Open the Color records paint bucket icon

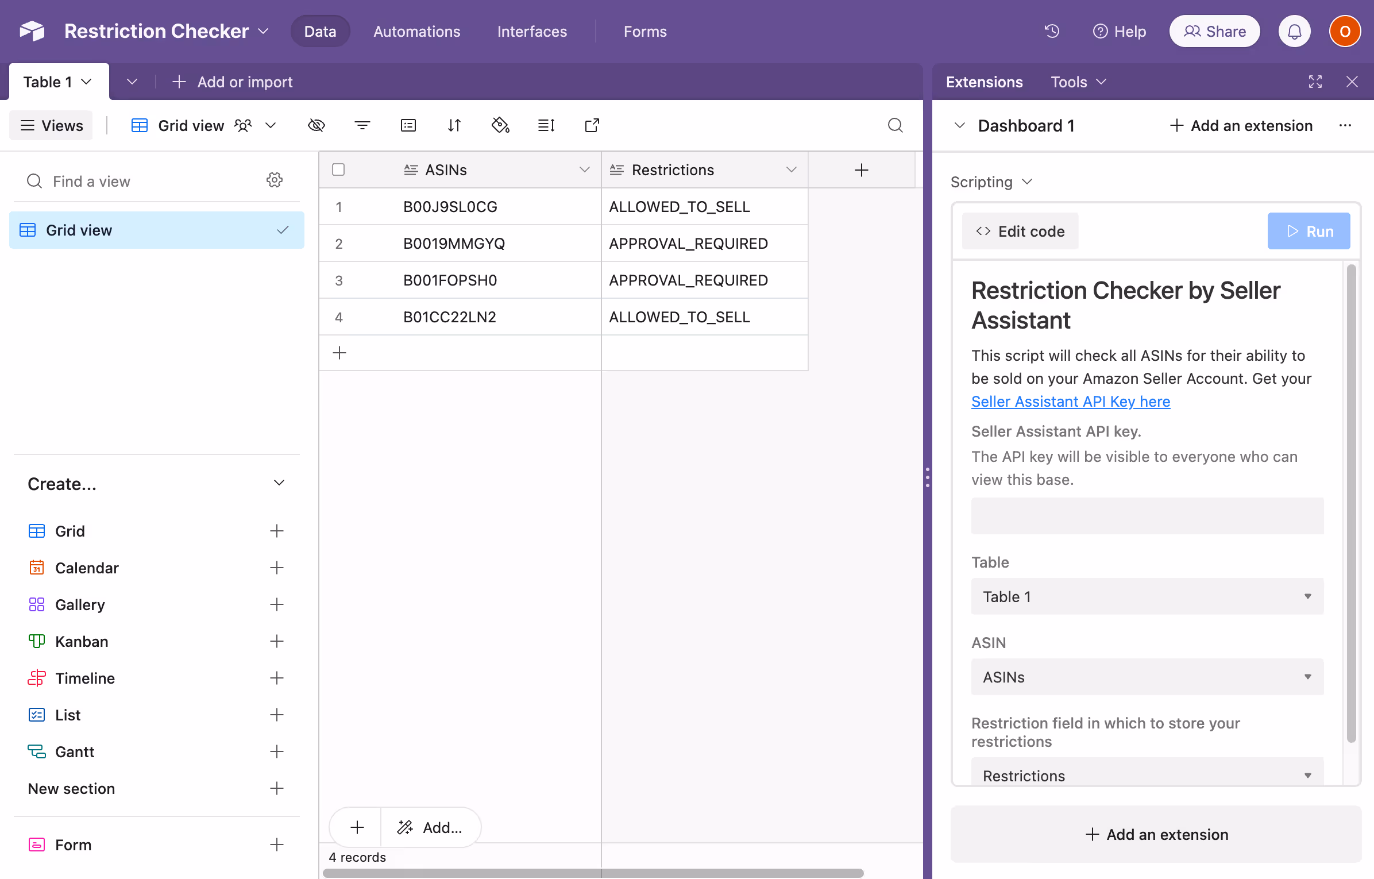[500, 125]
